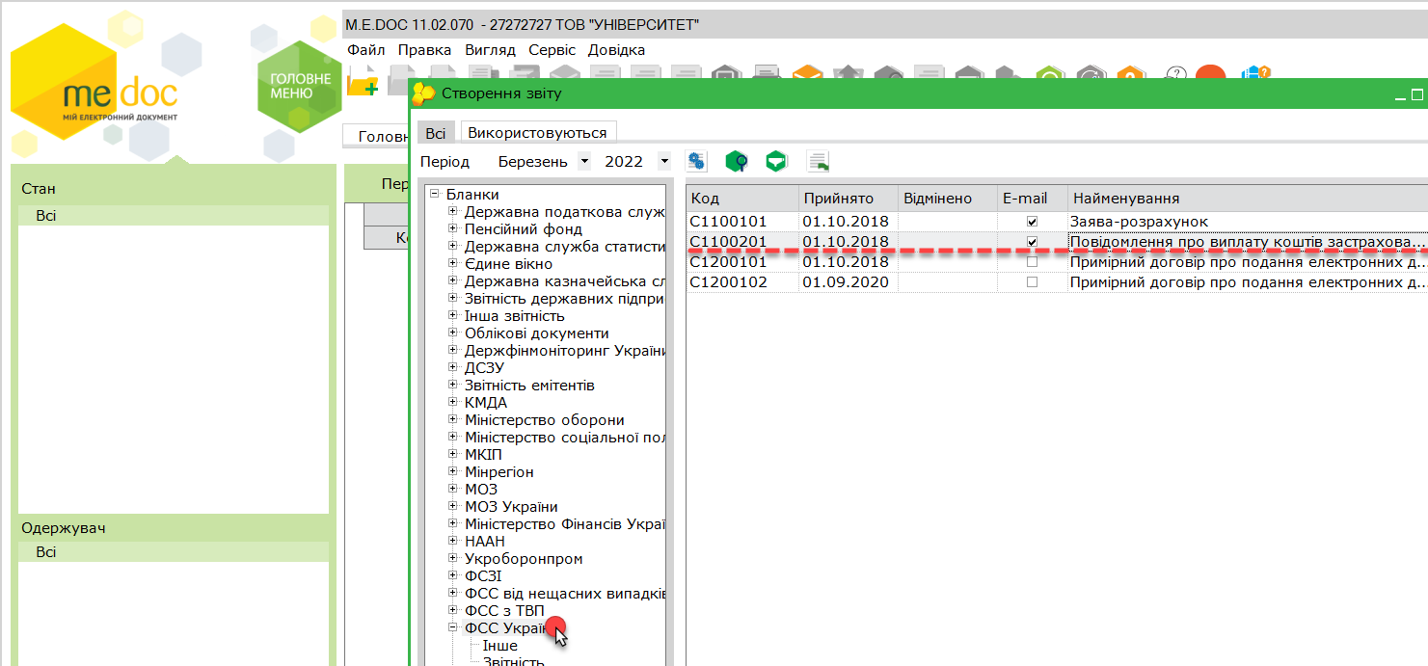This screenshot has height=666, width=1428.
Task: Collapse the Бланки tree root
Action: [x=435, y=195]
